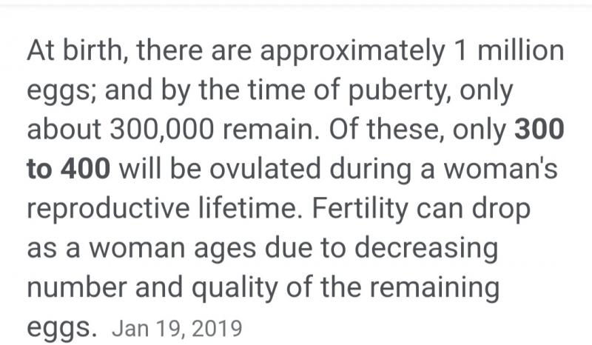Click the word "woman's" in the snippet
This screenshot has width=592, height=345.
click(x=500, y=170)
